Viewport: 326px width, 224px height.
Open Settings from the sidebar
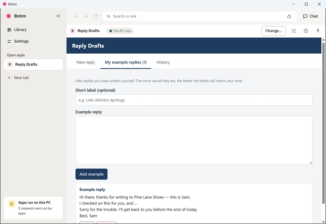(x=33, y=41)
